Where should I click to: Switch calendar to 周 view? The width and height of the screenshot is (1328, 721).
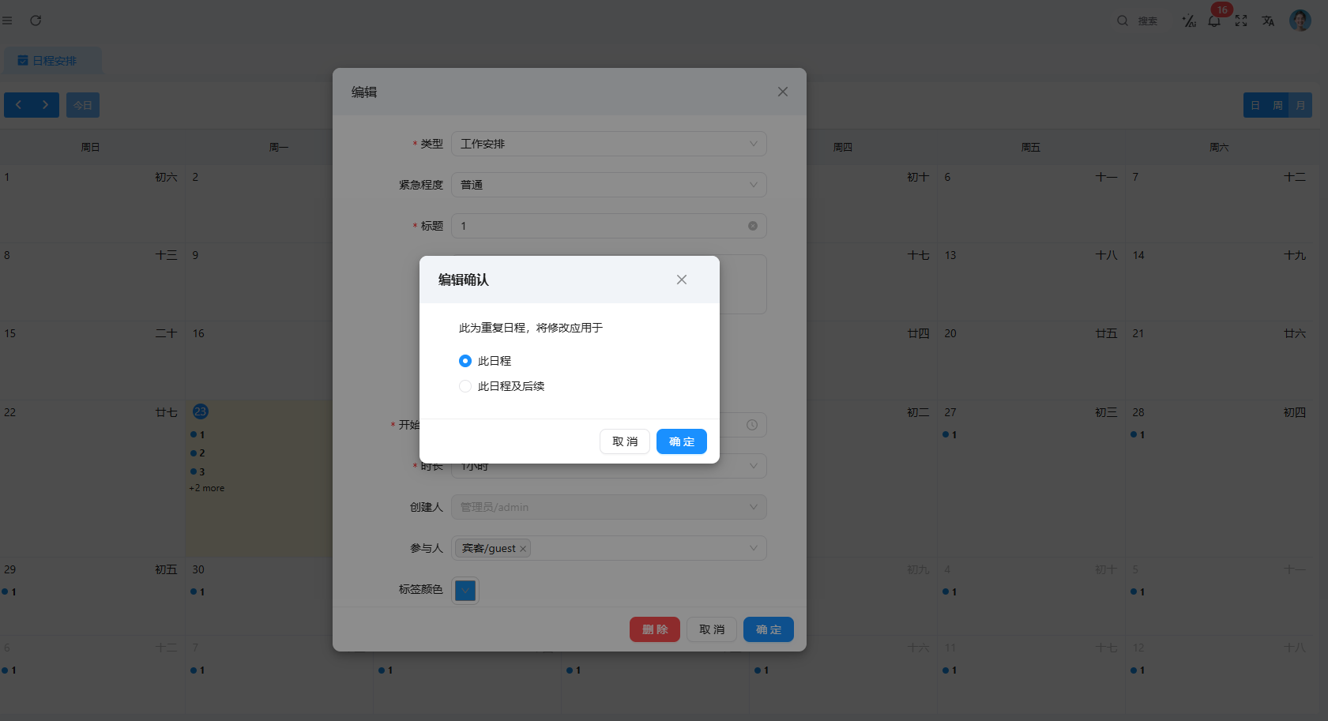(1277, 105)
